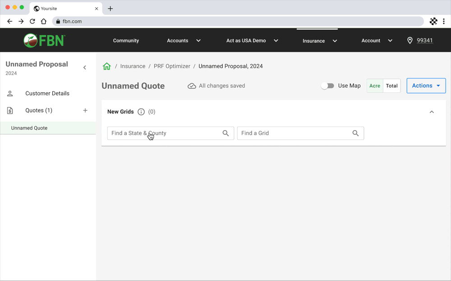This screenshot has height=281, width=451.
Task: Toggle the Use Map switch
Action: tap(327, 86)
